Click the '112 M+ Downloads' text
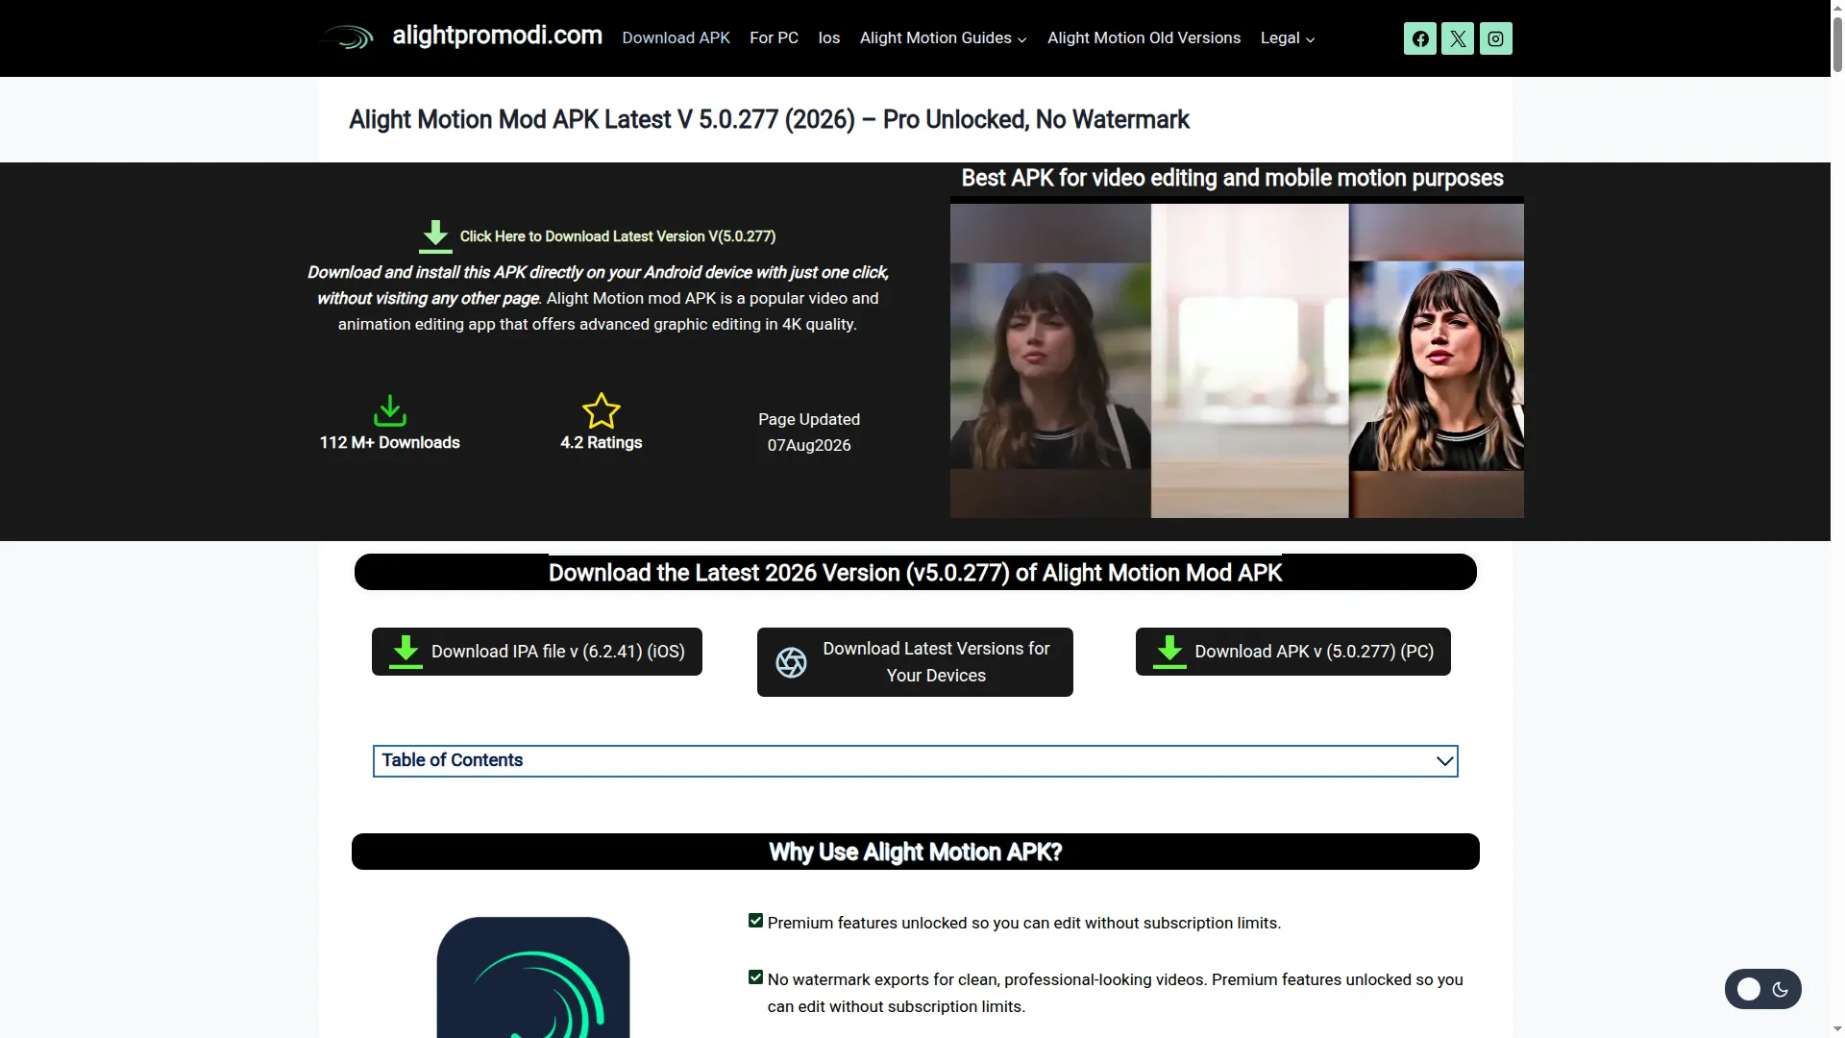The height and width of the screenshot is (1038, 1845). tap(389, 443)
